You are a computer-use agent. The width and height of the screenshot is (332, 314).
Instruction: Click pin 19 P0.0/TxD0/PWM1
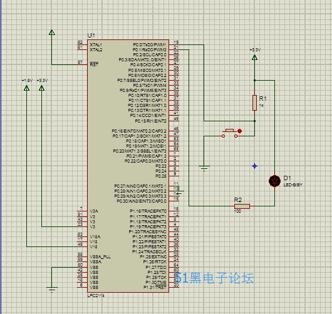pos(174,44)
